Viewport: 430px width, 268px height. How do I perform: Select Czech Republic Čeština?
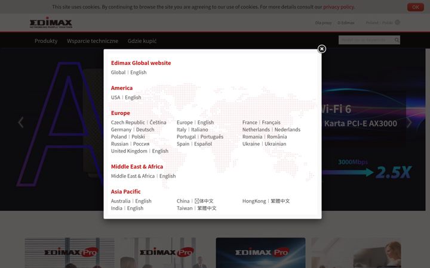coord(139,123)
